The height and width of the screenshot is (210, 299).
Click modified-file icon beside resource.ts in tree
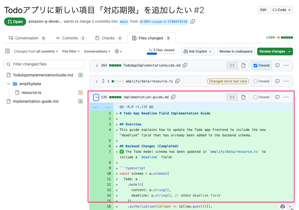click(x=81, y=93)
